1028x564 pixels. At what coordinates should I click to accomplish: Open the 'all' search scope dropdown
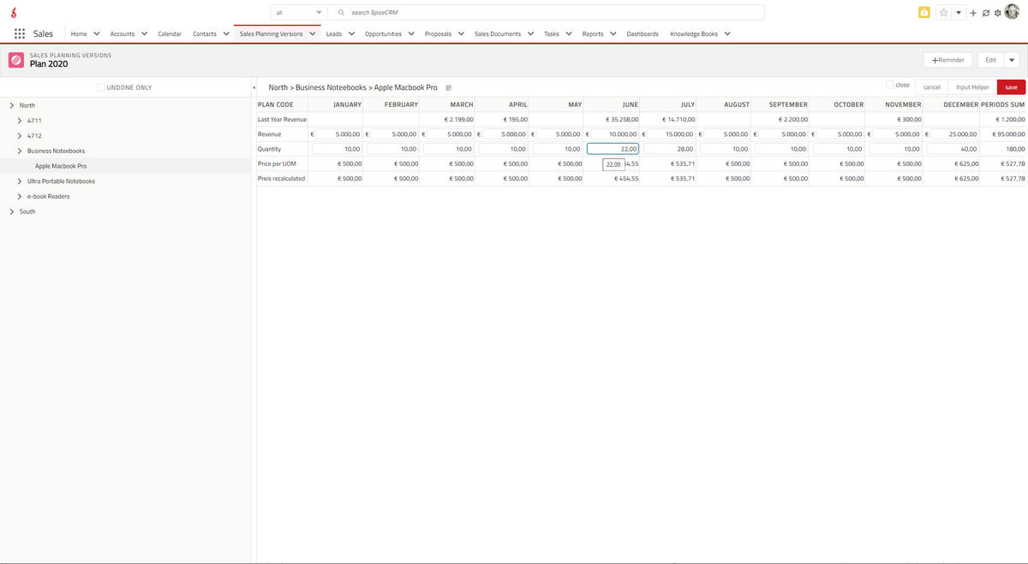(298, 13)
